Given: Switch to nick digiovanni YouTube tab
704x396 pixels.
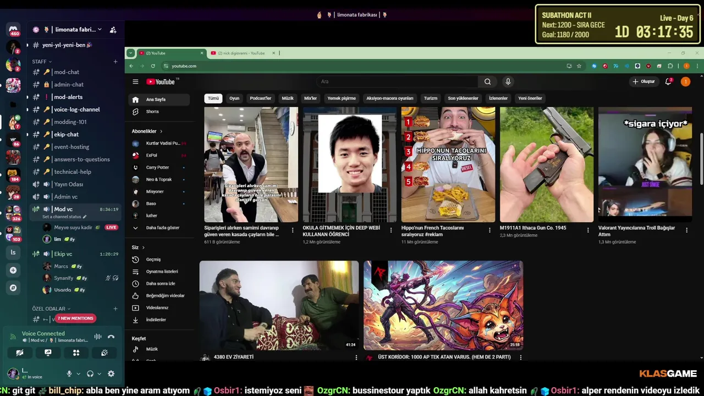Looking at the screenshot, I should [x=242, y=53].
